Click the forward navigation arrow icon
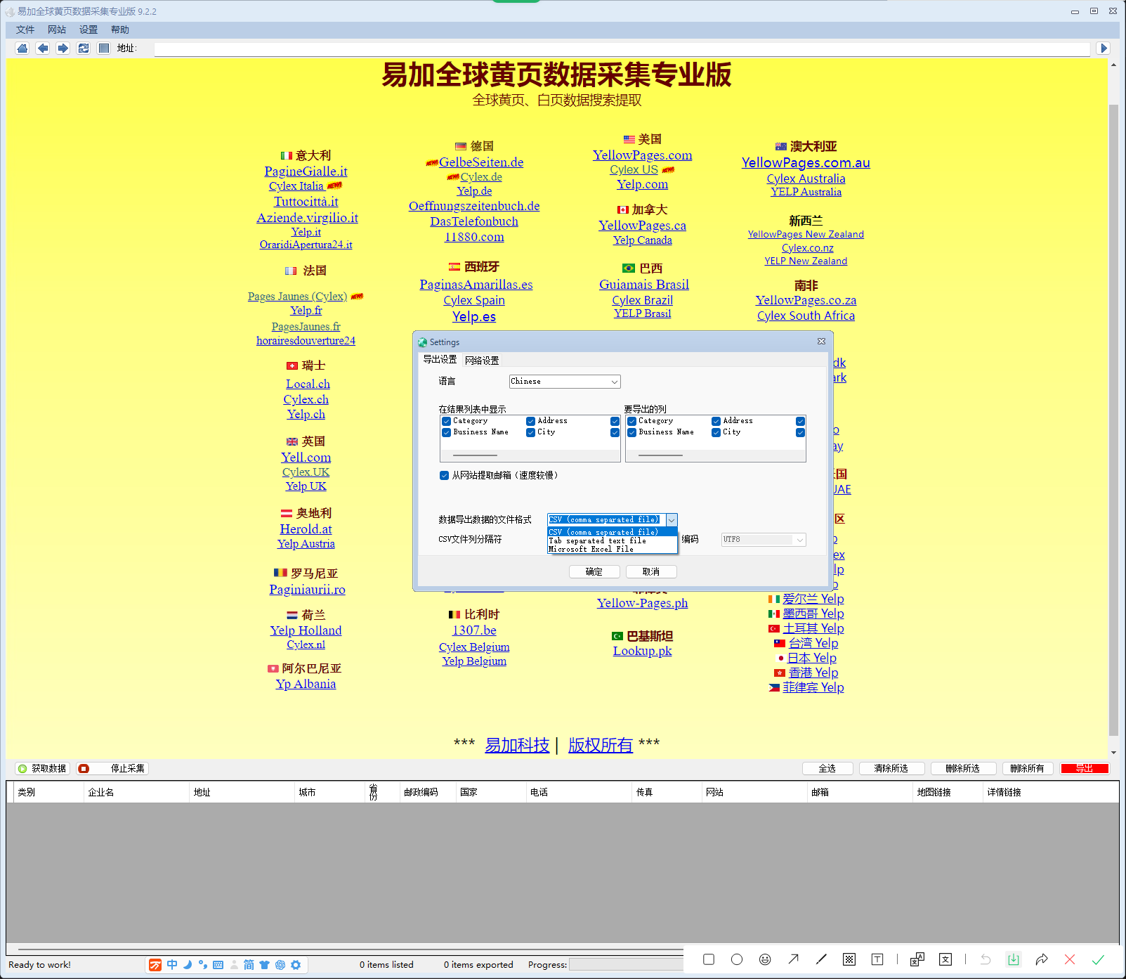 (63, 48)
